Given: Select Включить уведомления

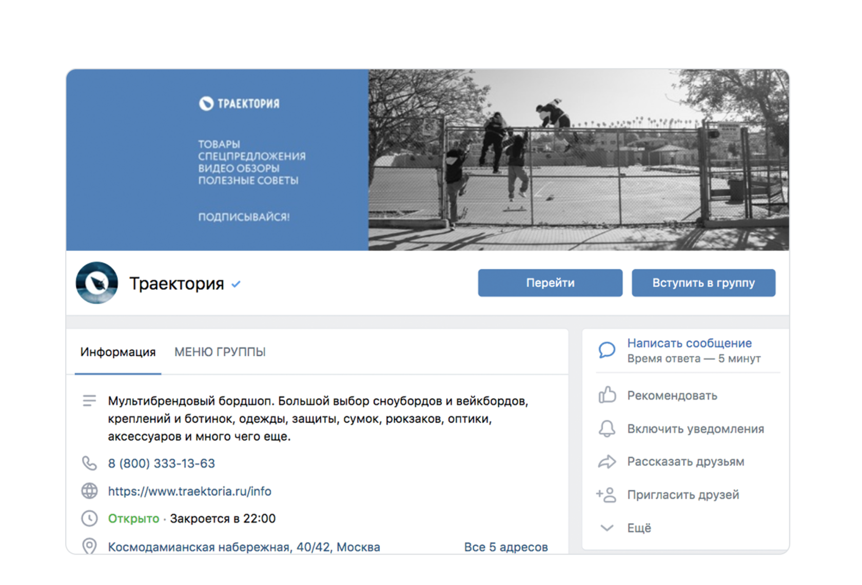Looking at the screenshot, I should [x=695, y=429].
